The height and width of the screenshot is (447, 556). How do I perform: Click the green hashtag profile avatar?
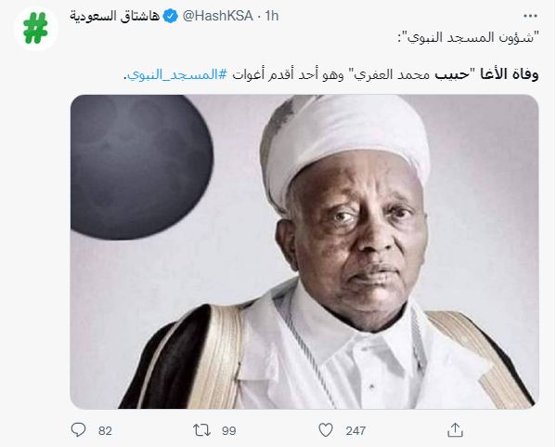35,29
